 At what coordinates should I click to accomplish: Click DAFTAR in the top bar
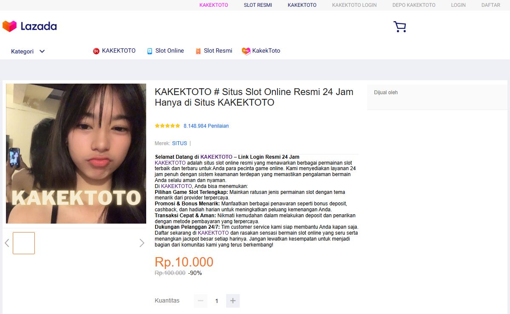point(491,5)
